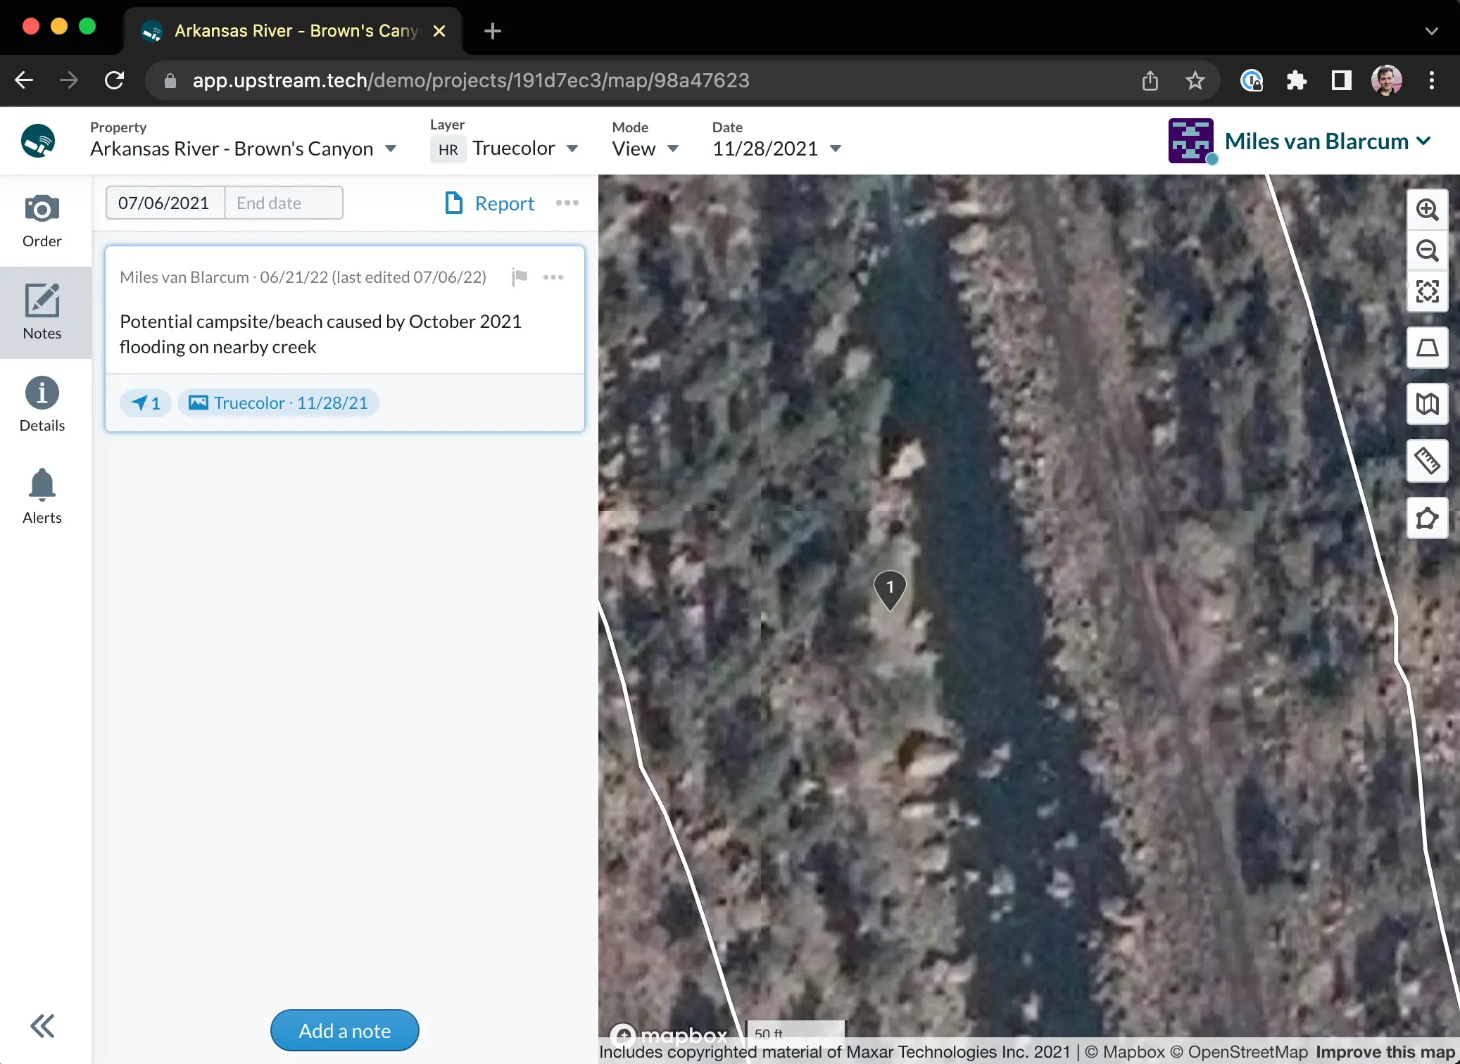Click the Add a note button
Screen dimensions: 1460x1064
pyautogui.click(x=345, y=1030)
